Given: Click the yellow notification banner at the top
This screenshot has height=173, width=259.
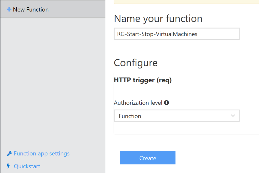Looking at the screenshot, I should (186, 2).
